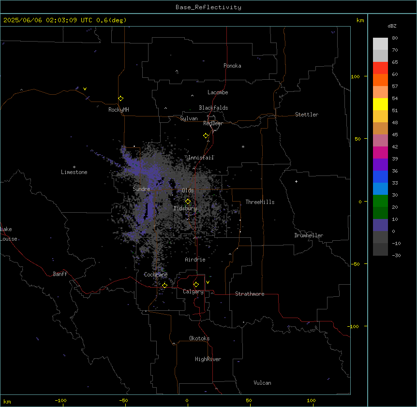Pick the slate purple 0-10 dBZ legend band
This screenshot has width=417, height=407.
(380, 225)
